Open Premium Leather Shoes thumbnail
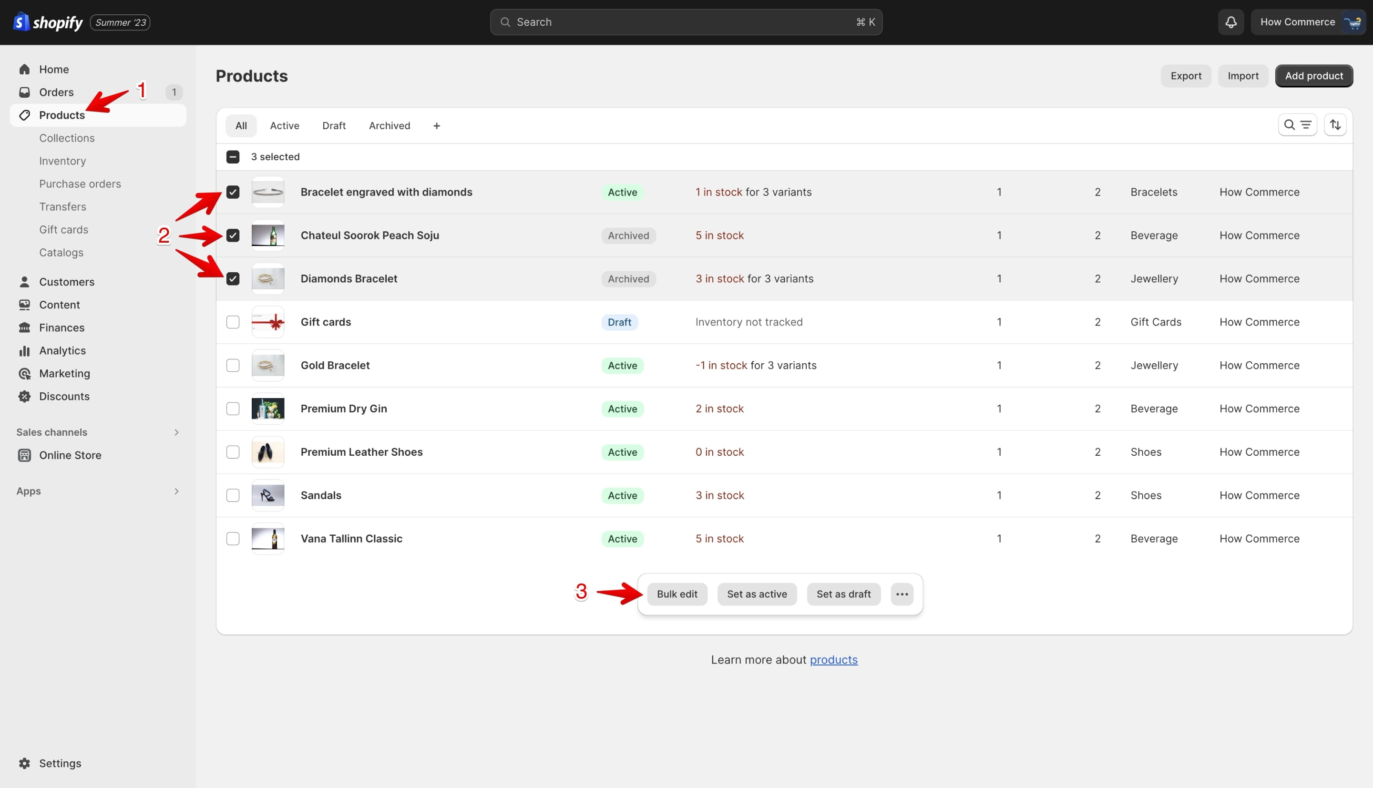This screenshot has width=1373, height=788. pyautogui.click(x=268, y=452)
